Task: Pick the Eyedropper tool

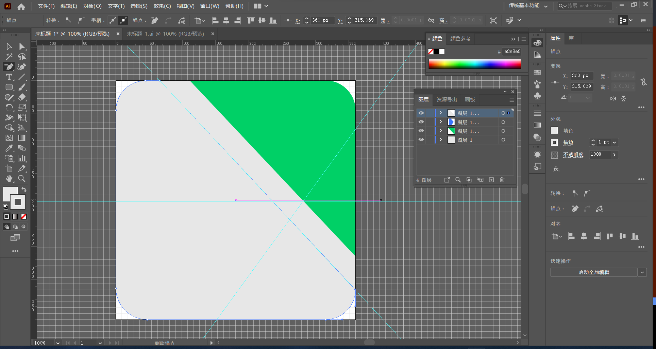Action: click(x=9, y=148)
